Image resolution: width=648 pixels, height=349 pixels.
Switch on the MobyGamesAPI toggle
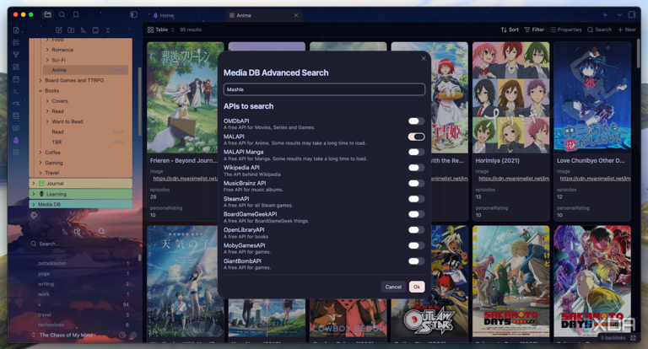[x=416, y=246]
